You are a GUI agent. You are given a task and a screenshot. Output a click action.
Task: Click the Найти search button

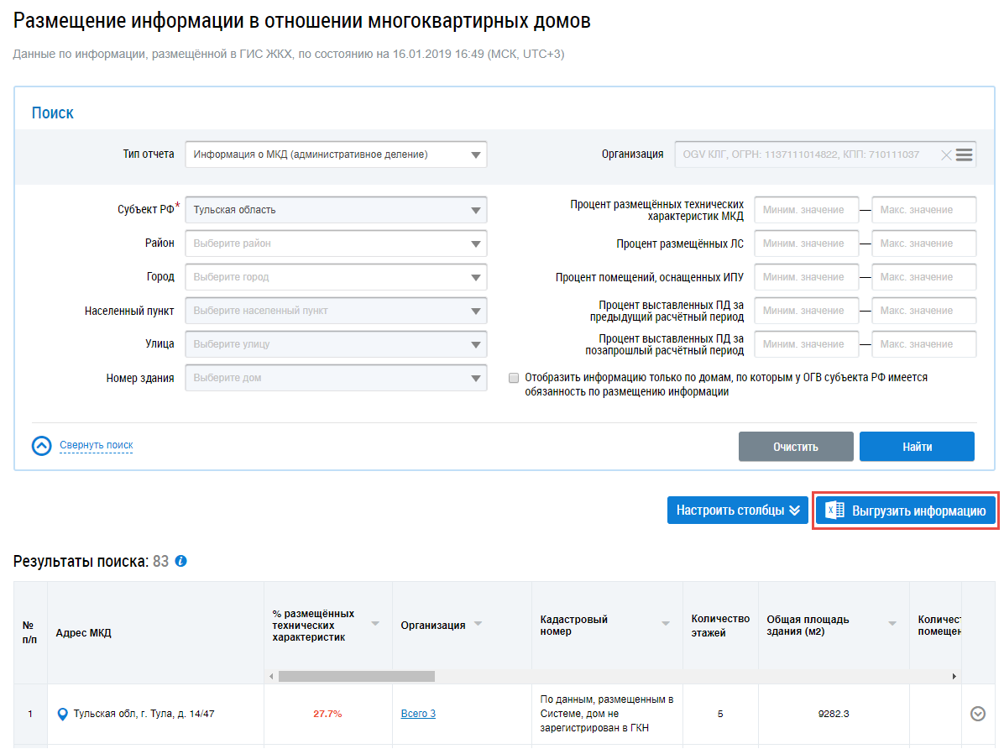917,447
